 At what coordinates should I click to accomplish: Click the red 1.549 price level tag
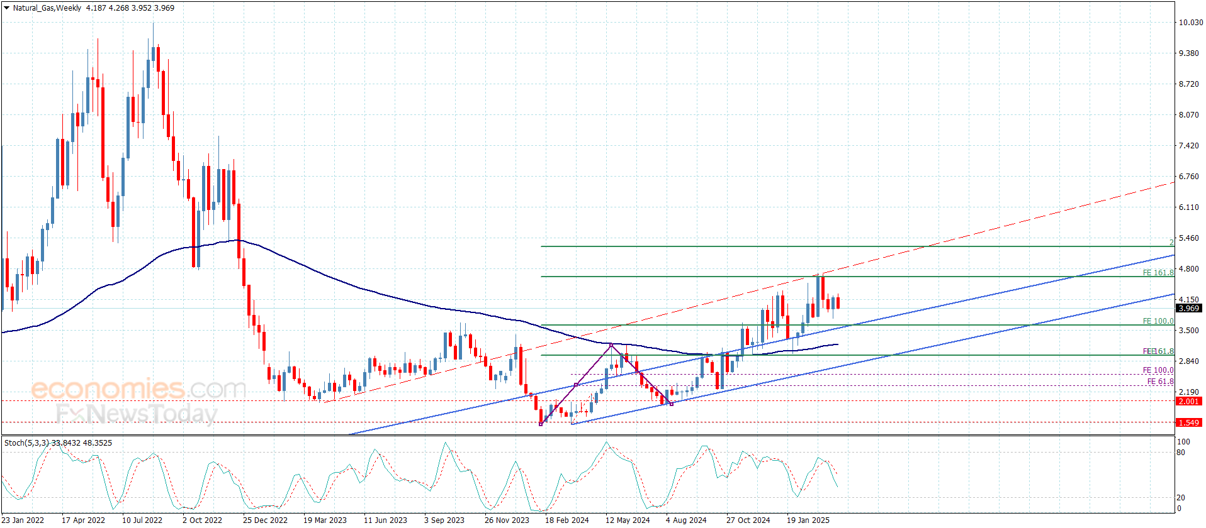click(1188, 422)
